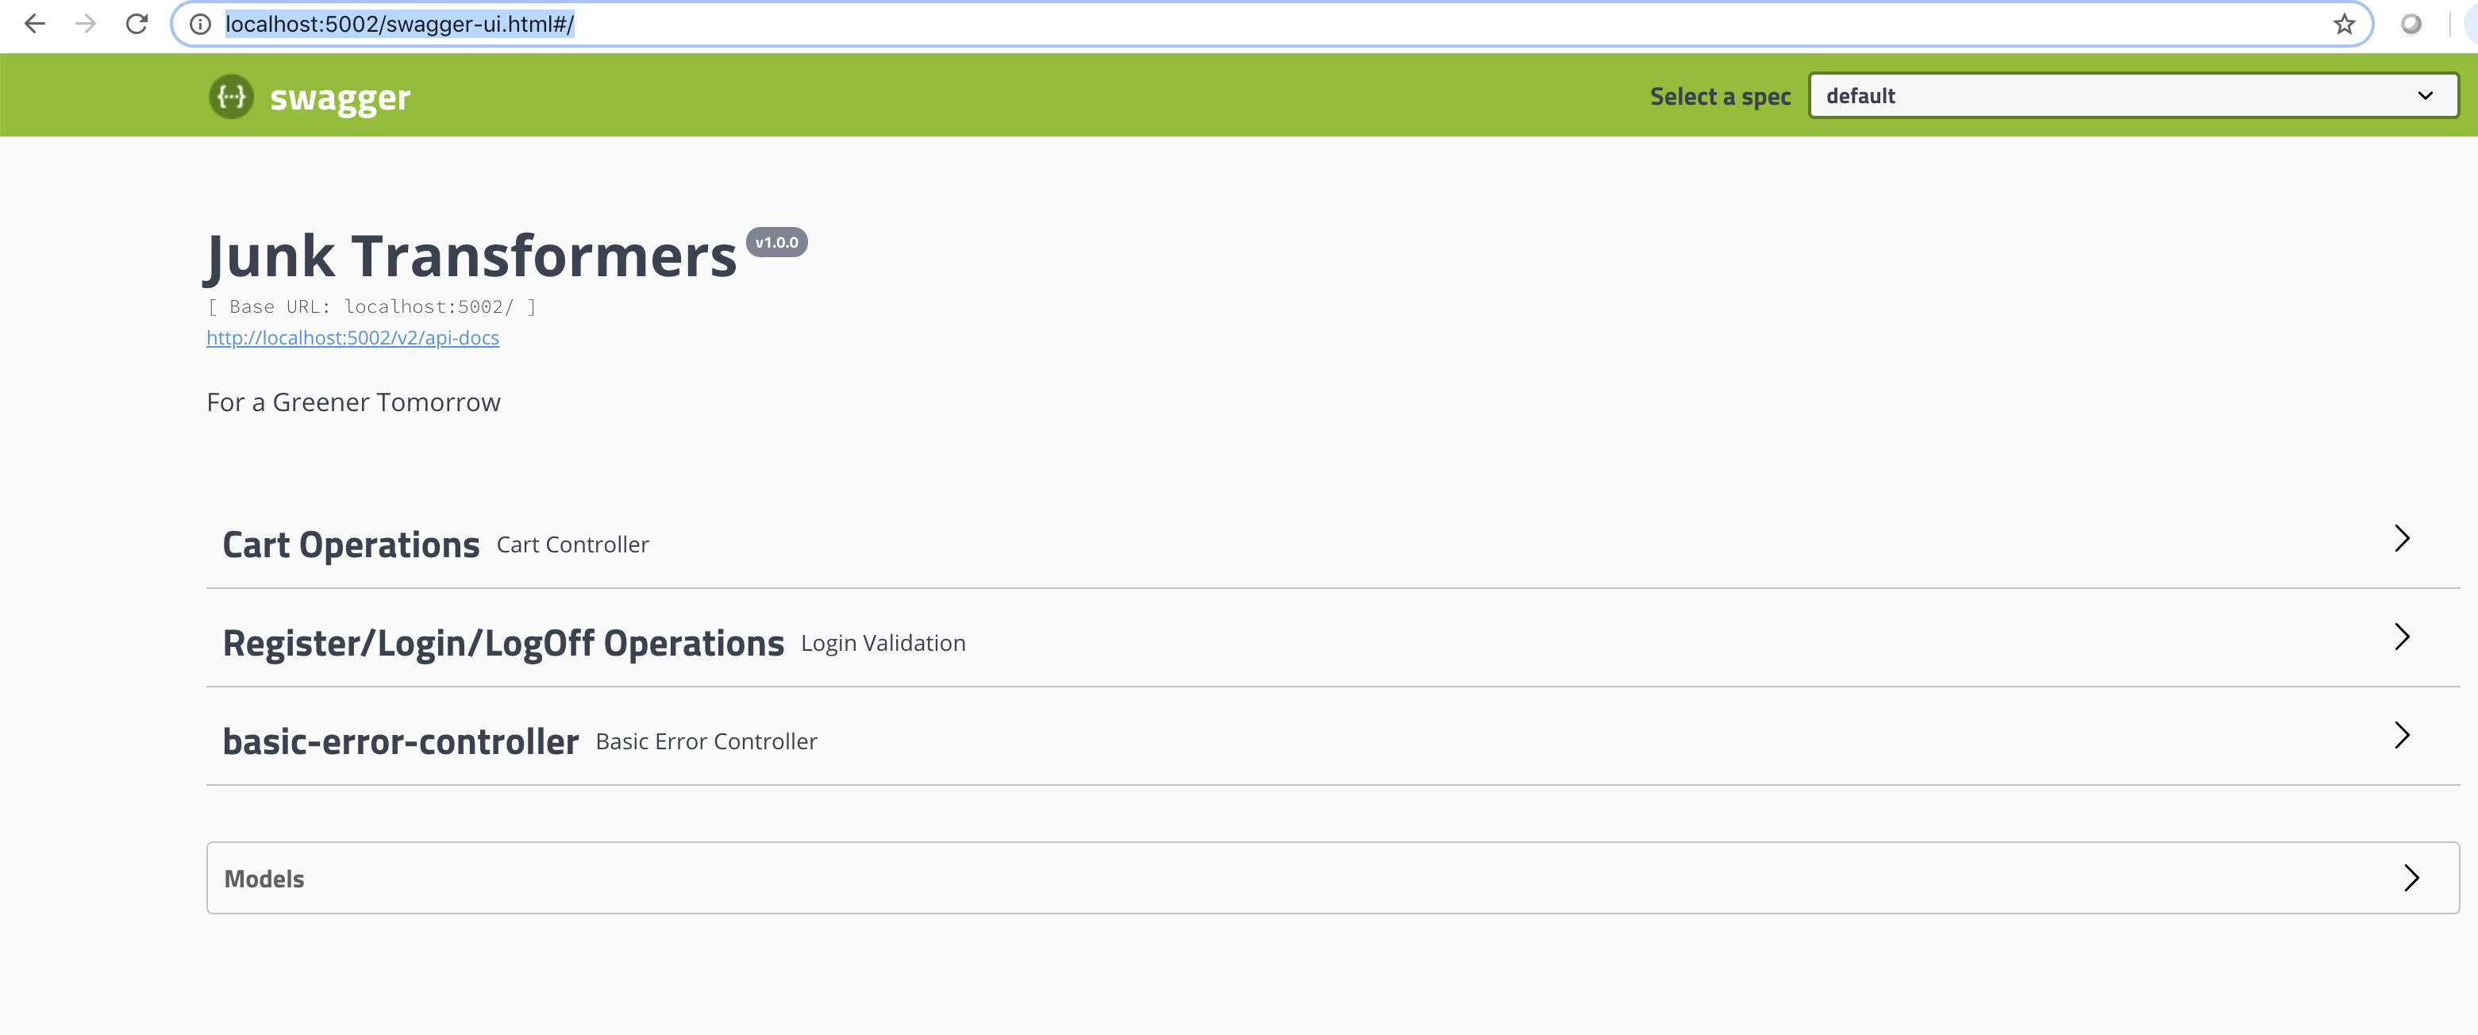Click the Swagger logo icon
The height and width of the screenshot is (1035, 2478).
tap(231, 96)
